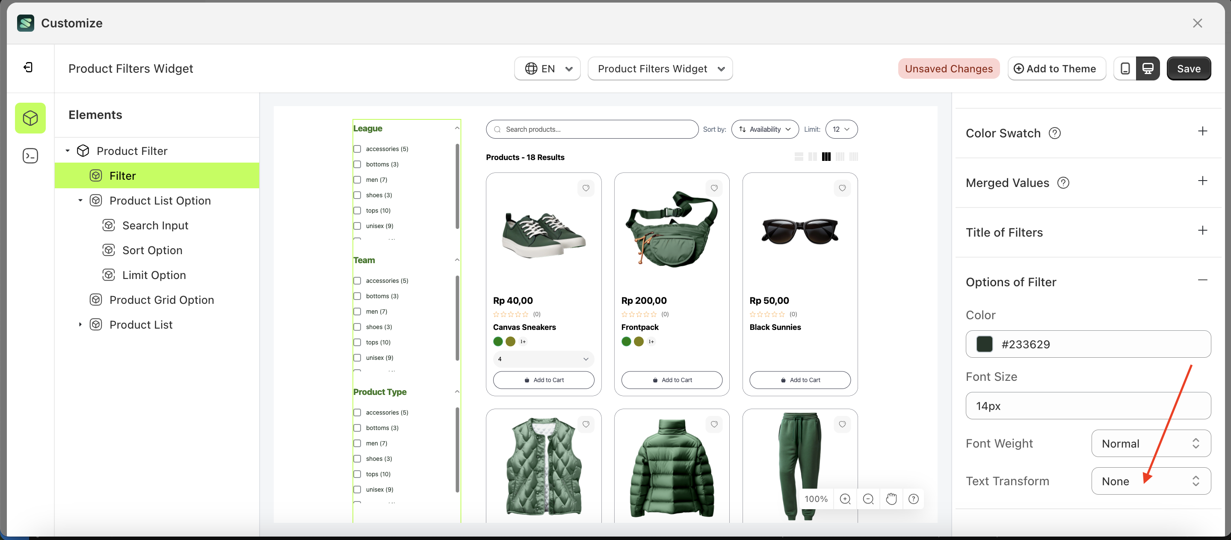Select the hand pan tool
This screenshot has height=540, width=1231.
pyautogui.click(x=891, y=499)
